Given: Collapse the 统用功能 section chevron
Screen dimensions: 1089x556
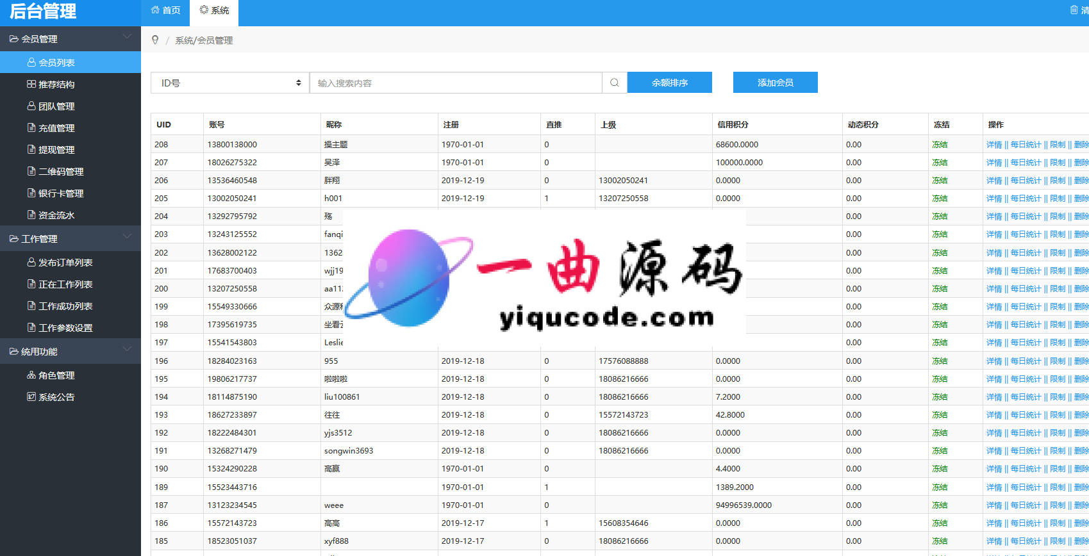Looking at the screenshot, I should (x=127, y=350).
